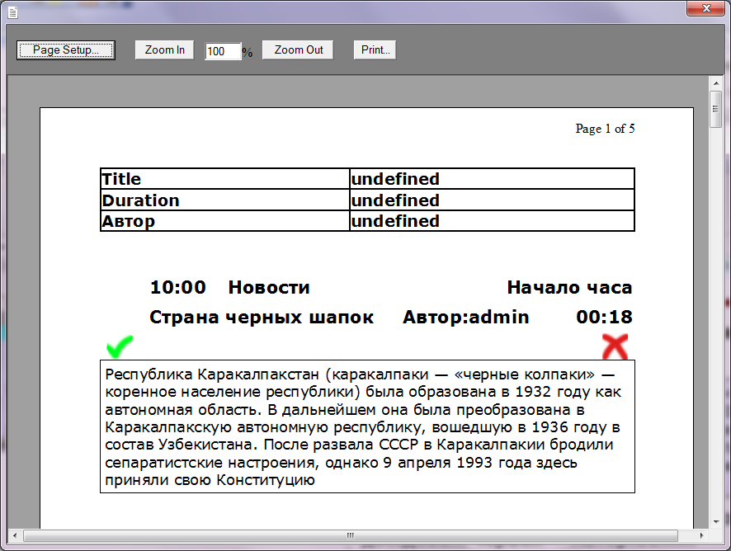731x551 pixels.
Task: Click the horizontal scrollbar left arrow
Action: (x=15, y=535)
